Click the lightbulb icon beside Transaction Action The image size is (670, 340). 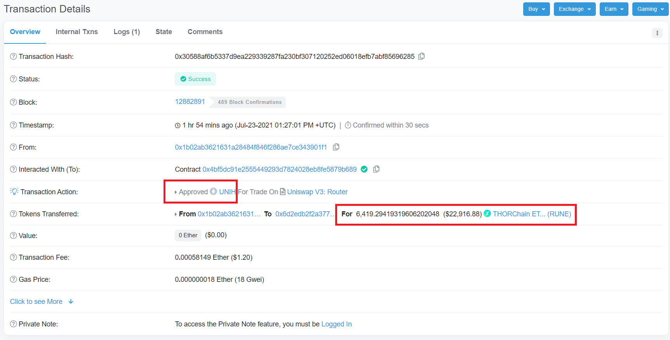[14, 192]
